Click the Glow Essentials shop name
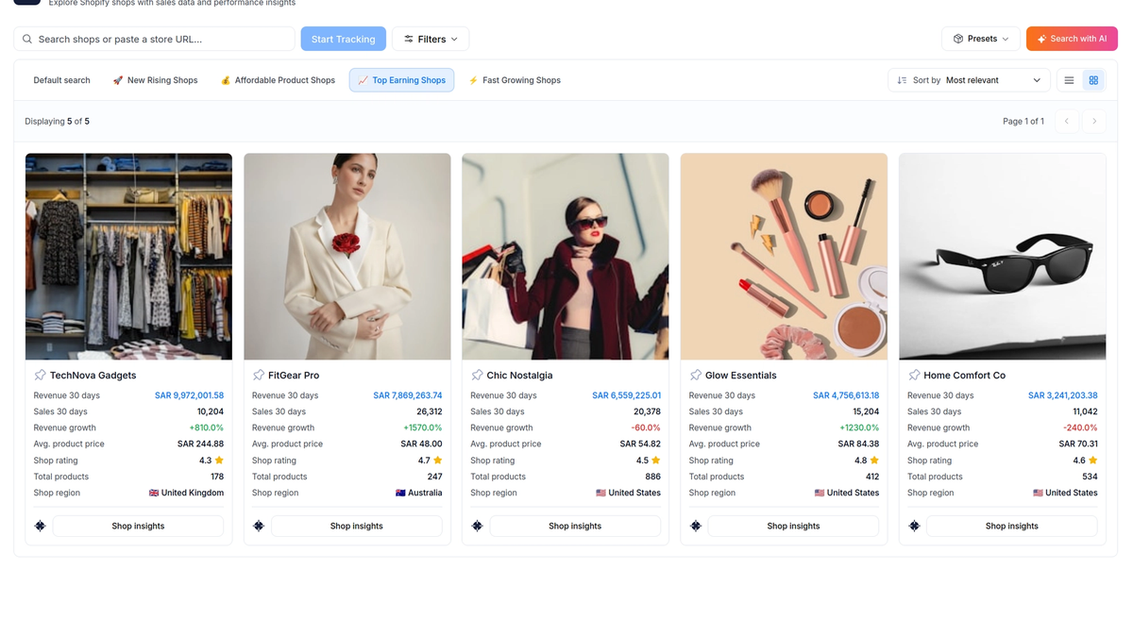The height and width of the screenshot is (637, 1133). [x=741, y=376]
